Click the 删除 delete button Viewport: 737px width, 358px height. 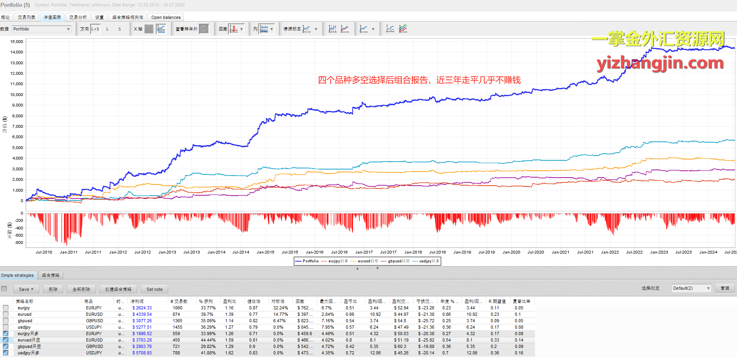53,289
